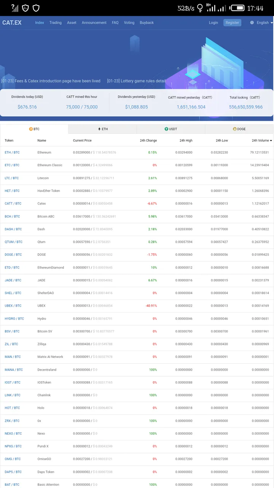Open the Buyback menu item
This screenshot has height=488, width=274.
[x=147, y=22]
